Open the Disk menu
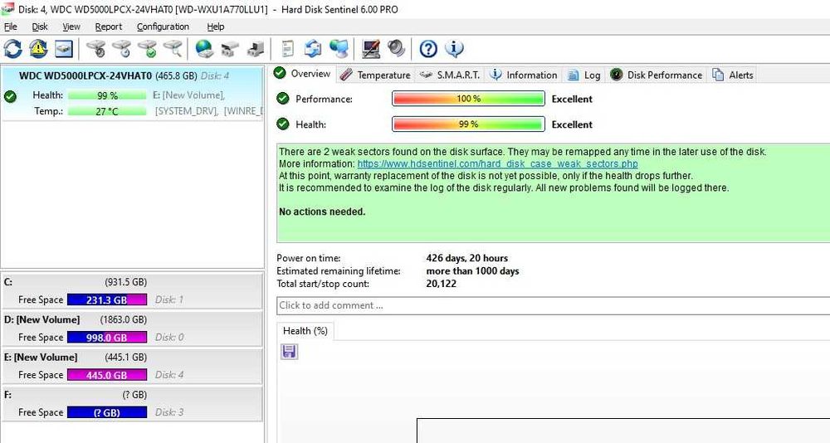The width and height of the screenshot is (830, 443). pos(40,27)
